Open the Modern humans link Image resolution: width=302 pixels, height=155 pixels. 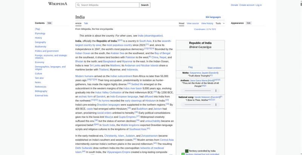(84, 76)
